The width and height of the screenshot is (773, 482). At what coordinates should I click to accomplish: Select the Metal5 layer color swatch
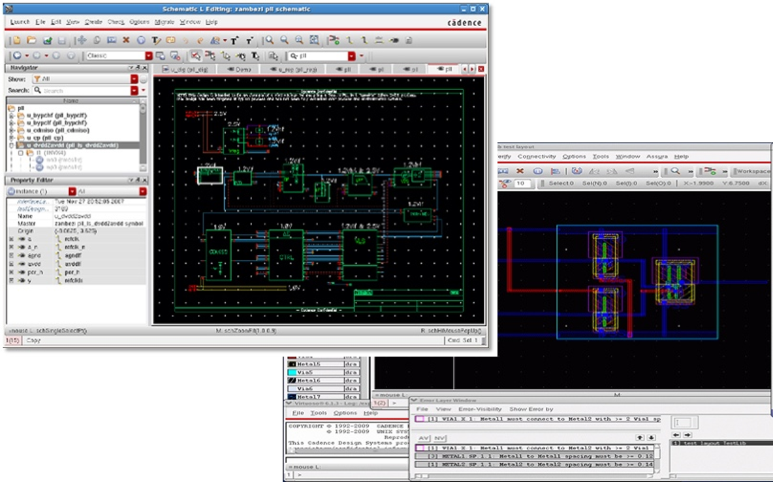tap(292, 364)
